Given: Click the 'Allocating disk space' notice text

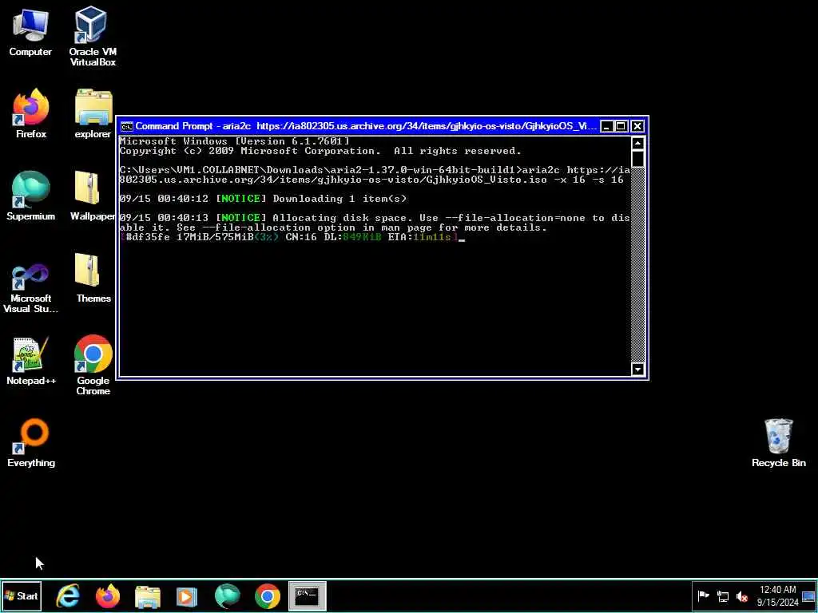Looking at the screenshot, I should [x=375, y=223].
